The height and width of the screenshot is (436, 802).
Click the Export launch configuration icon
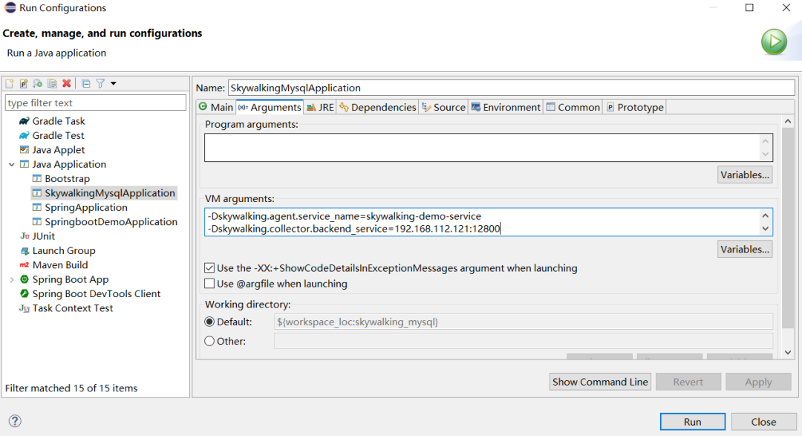point(38,83)
